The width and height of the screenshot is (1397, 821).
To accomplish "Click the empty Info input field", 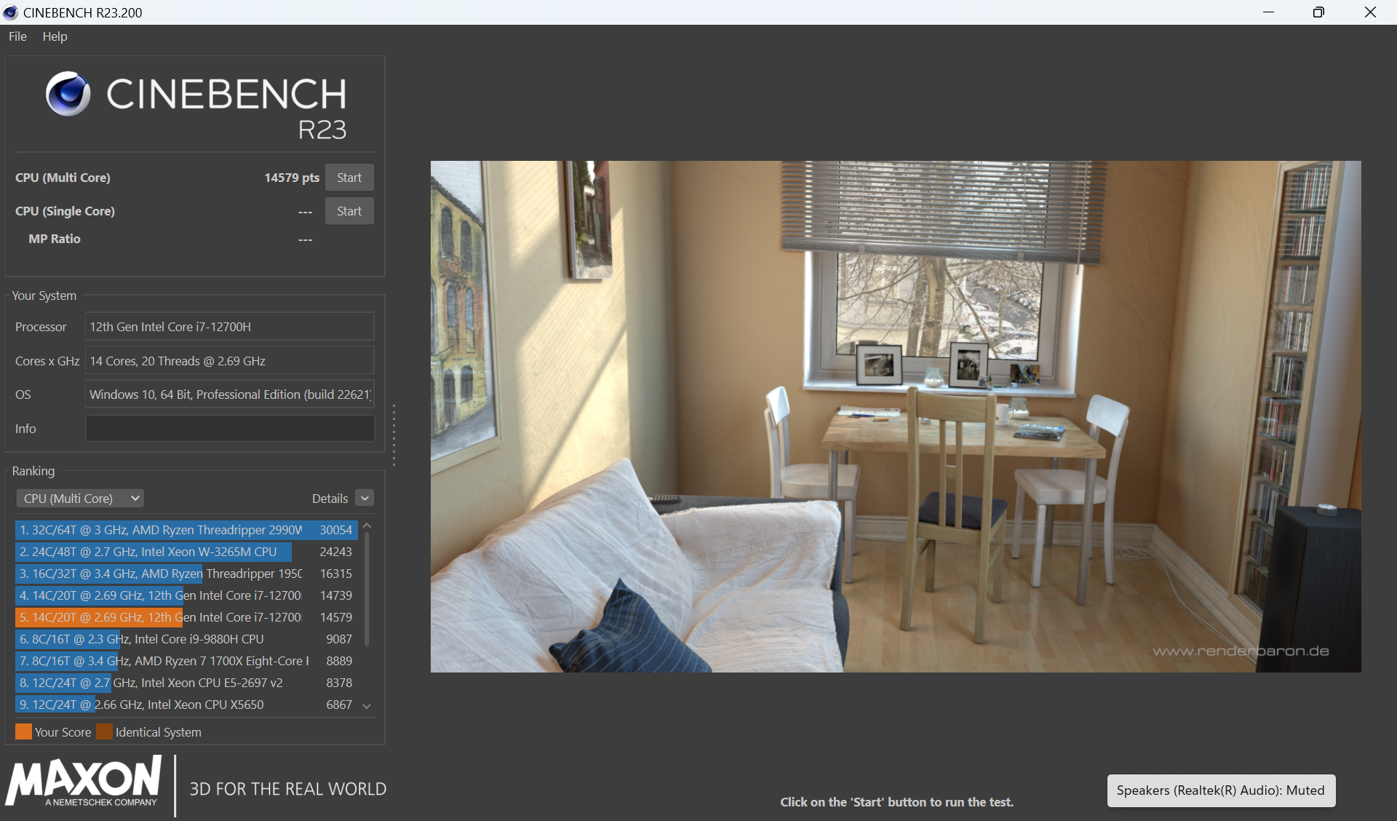I will [230, 429].
